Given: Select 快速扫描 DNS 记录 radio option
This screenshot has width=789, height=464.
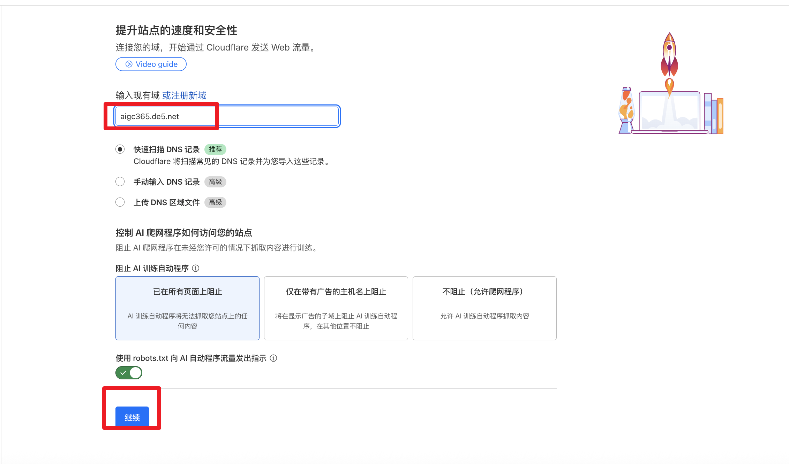Looking at the screenshot, I should click(x=120, y=149).
